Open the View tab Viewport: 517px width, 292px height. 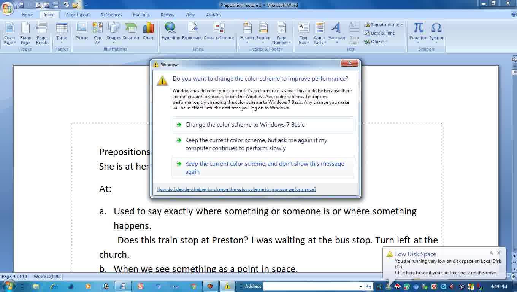[190, 15]
